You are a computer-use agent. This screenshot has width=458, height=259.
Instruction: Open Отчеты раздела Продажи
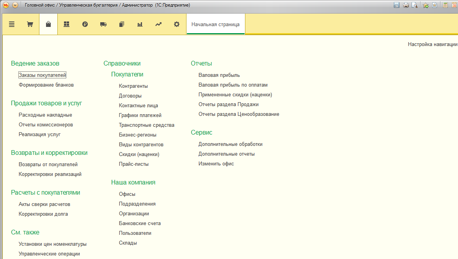[x=229, y=105]
